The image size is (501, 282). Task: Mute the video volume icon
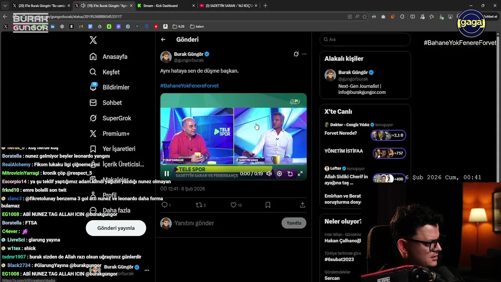[269, 174]
